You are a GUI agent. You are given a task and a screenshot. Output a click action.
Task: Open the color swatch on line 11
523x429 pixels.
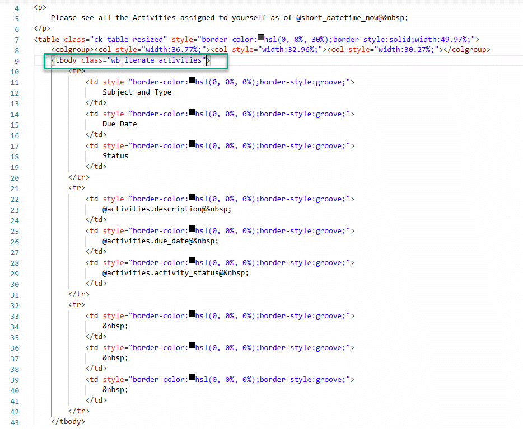pyautogui.click(x=192, y=79)
